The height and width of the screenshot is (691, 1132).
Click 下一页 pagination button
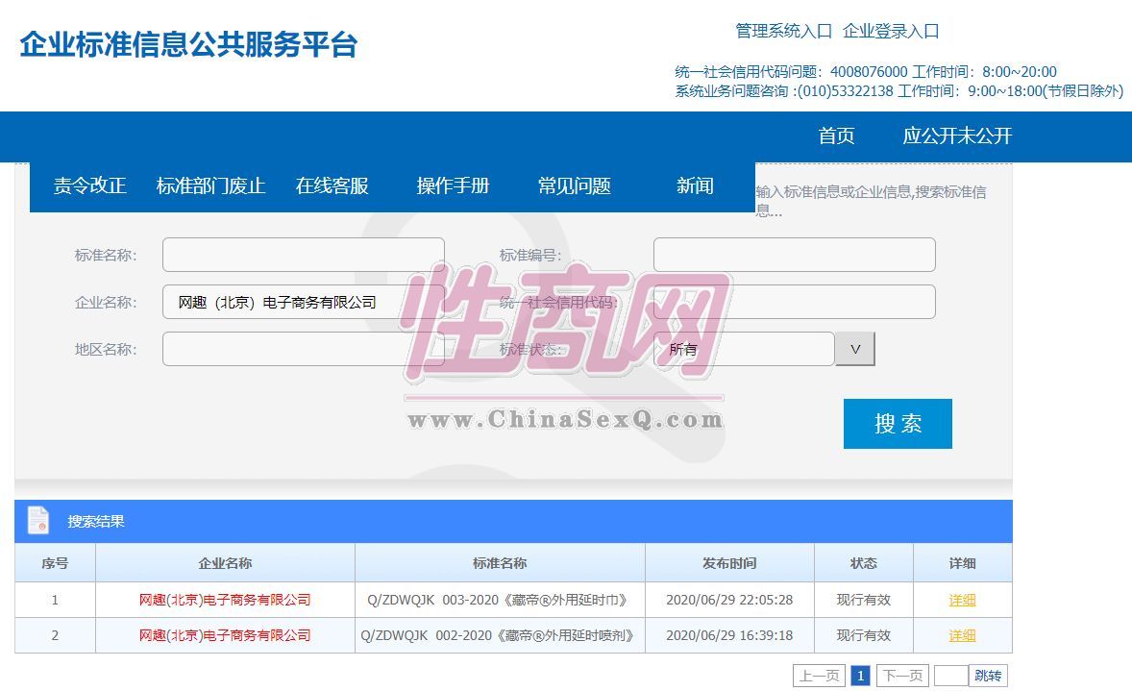(x=902, y=676)
